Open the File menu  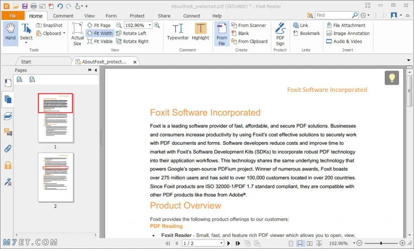[13, 16]
